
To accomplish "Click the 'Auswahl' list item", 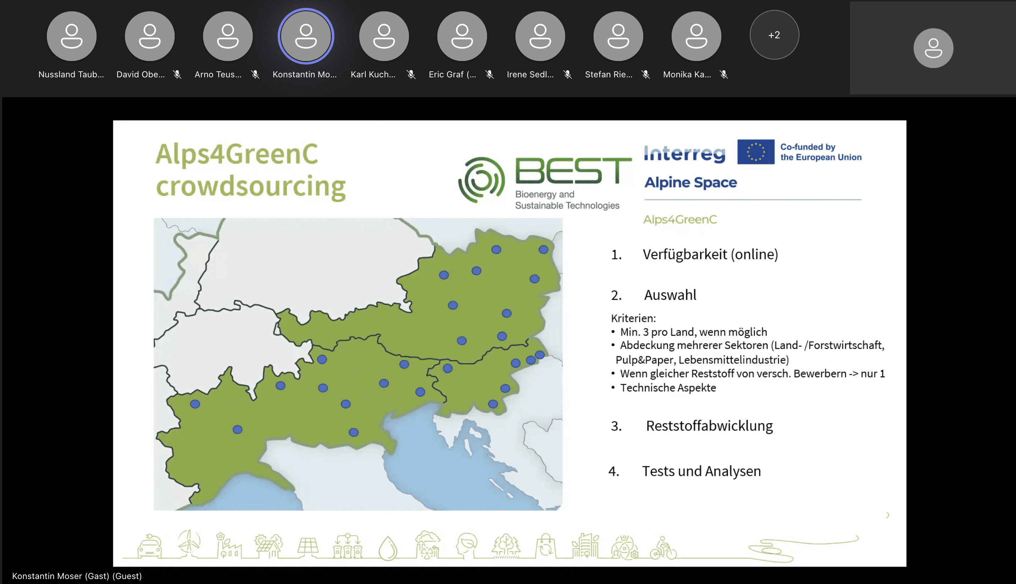I will [x=670, y=295].
